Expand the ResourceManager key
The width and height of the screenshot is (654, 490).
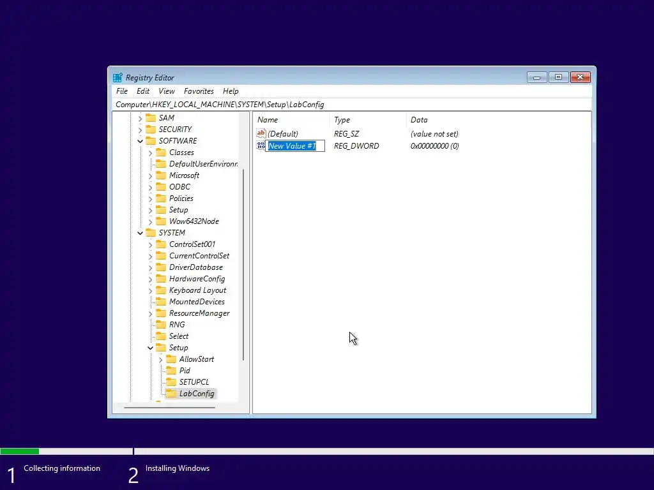(x=150, y=313)
